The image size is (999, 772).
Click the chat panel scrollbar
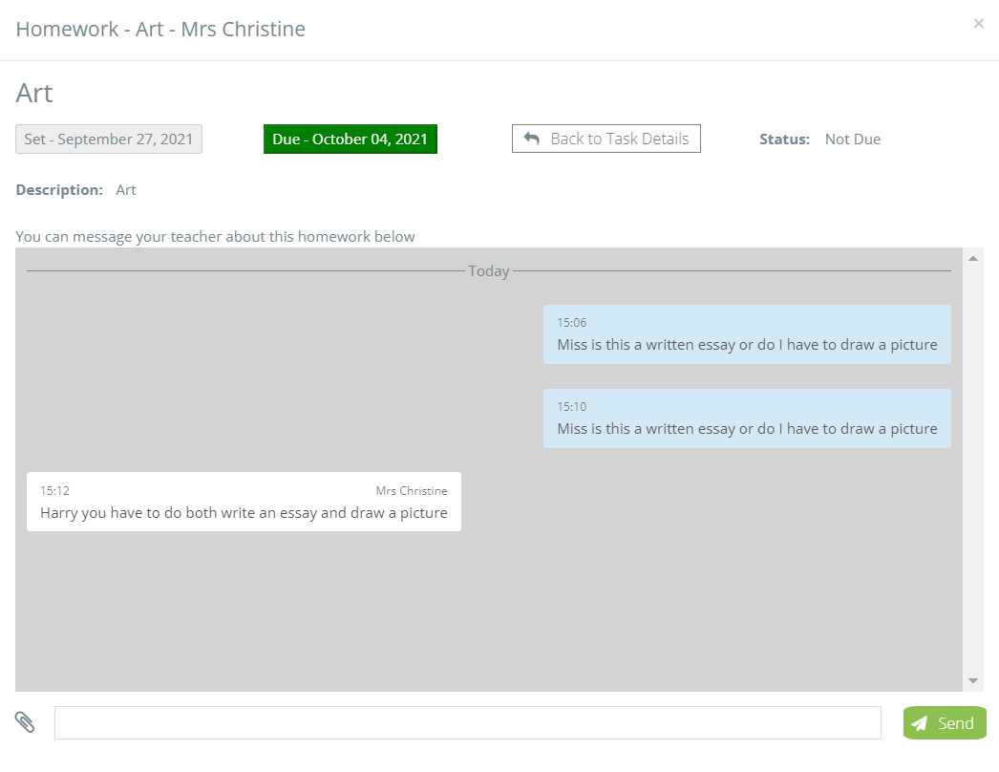[x=973, y=468]
